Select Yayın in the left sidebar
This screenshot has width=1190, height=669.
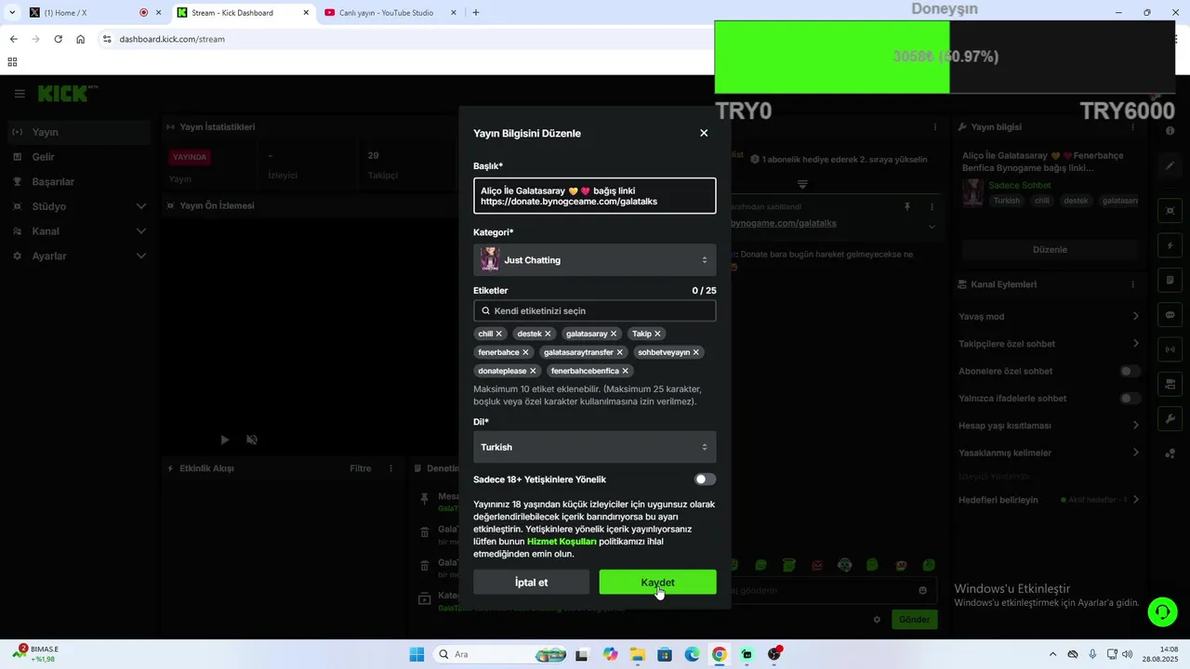79,132
